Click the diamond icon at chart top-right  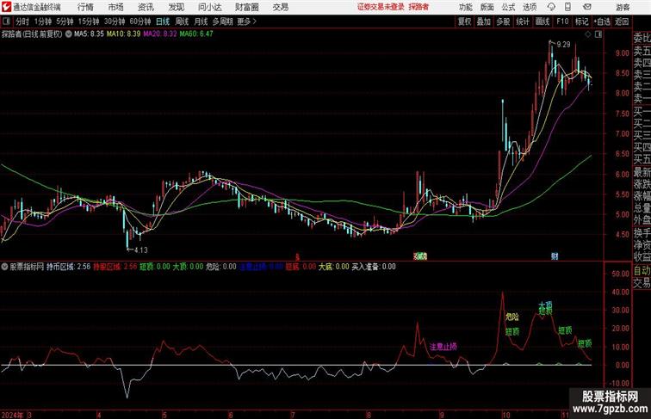[588, 34]
